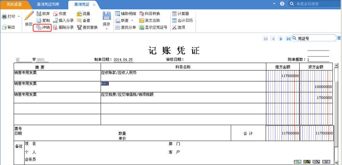Click the third bottom-right footer icon
Viewport: 342px width, 165px height.
pyautogui.click(x=316, y=162)
